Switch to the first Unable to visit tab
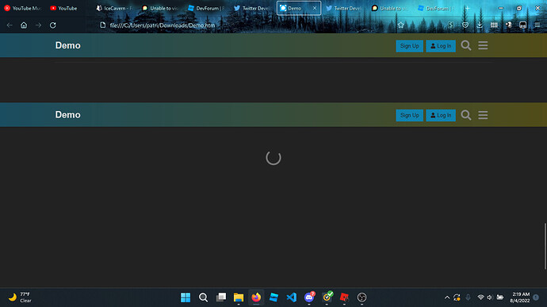Image resolution: width=547 pixels, height=307 pixels. click(x=160, y=8)
